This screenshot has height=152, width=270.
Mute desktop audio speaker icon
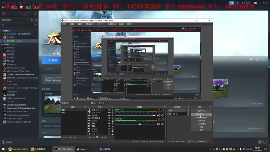point(158,124)
